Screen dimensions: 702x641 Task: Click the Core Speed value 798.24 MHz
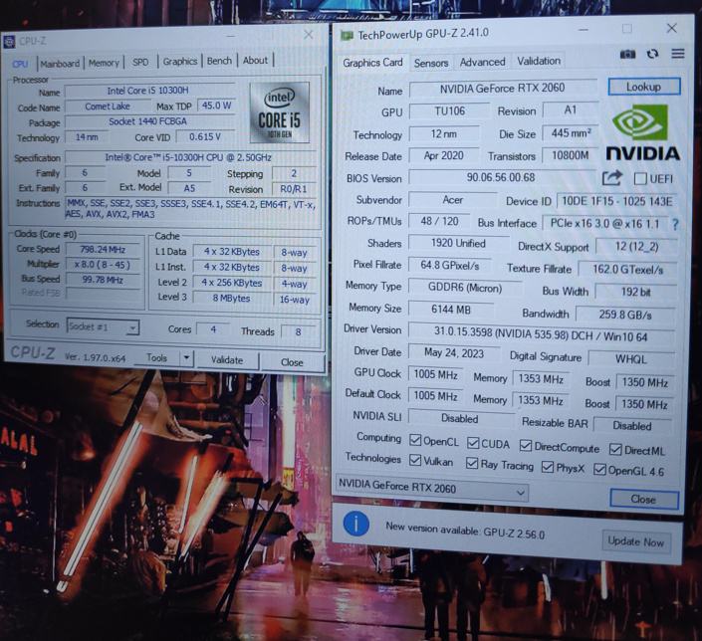tap(103, 249)
